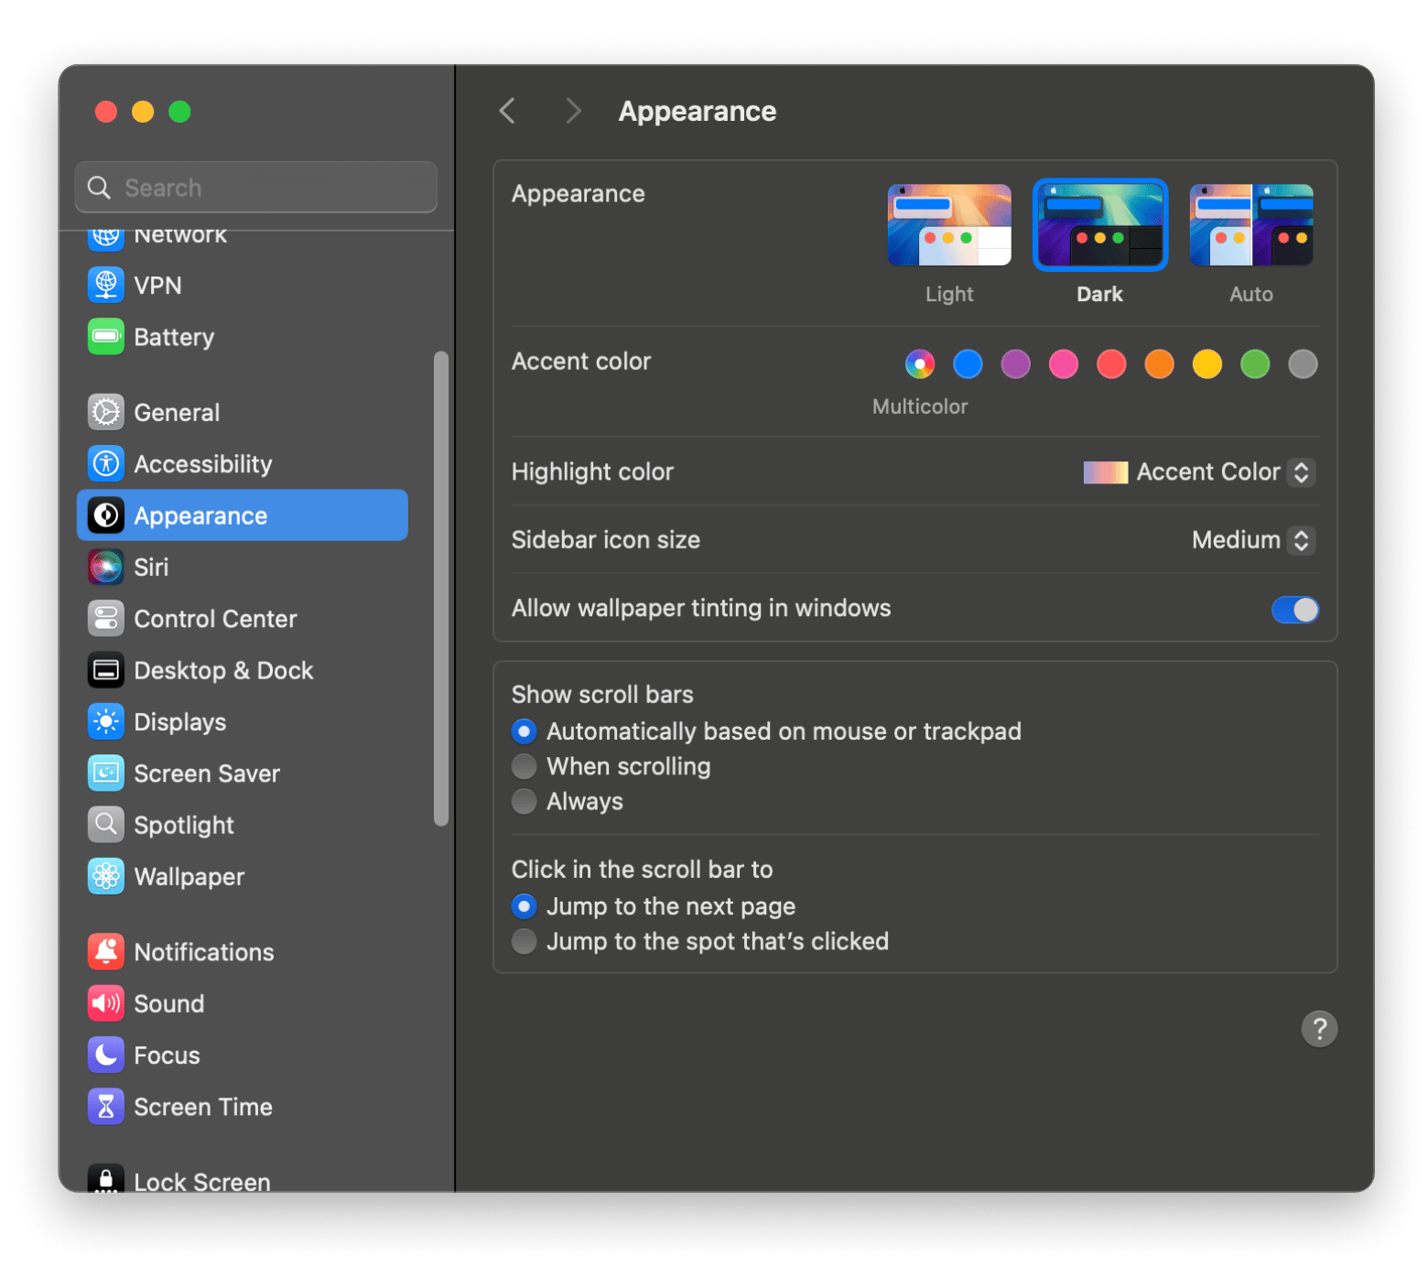Open Screen Time settings
The width and height of the screenshot is (1428, 1278).
point(243,1107)
